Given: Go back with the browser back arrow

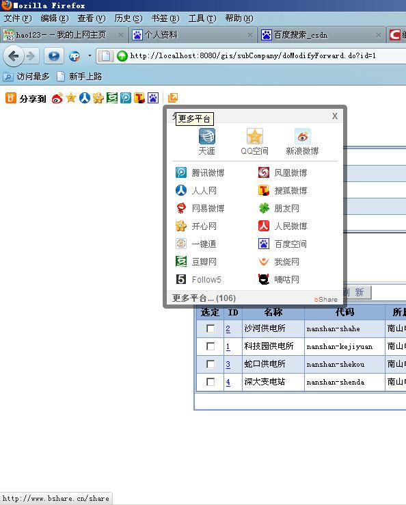Looking at the screenshot, I should pos(13,56).
